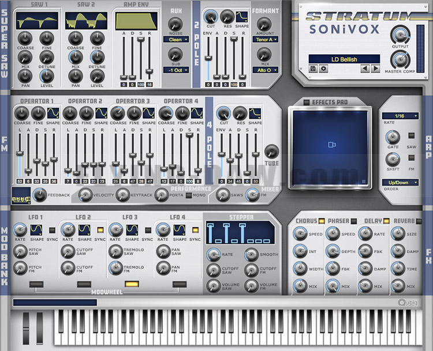Open LFO 1 shape waveform icon

point(36,230)
